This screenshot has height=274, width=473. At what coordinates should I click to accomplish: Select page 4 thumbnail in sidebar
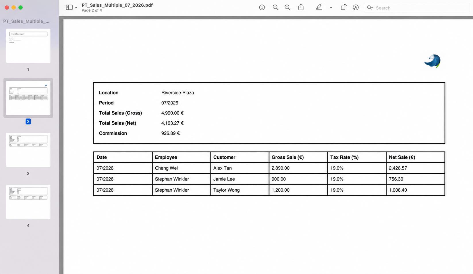(28, 202)
